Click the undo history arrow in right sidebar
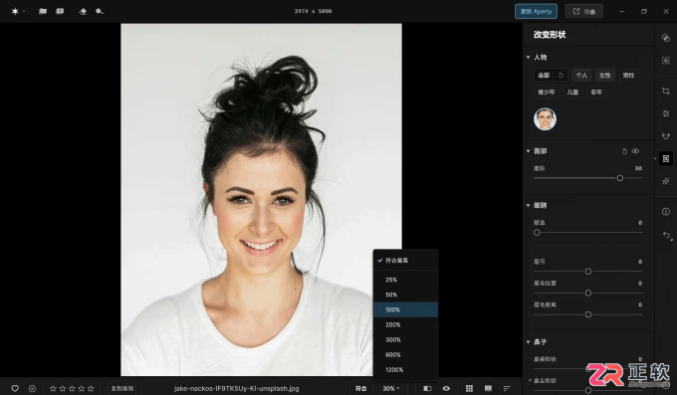677x395 pixels. (x=667, y=235)
